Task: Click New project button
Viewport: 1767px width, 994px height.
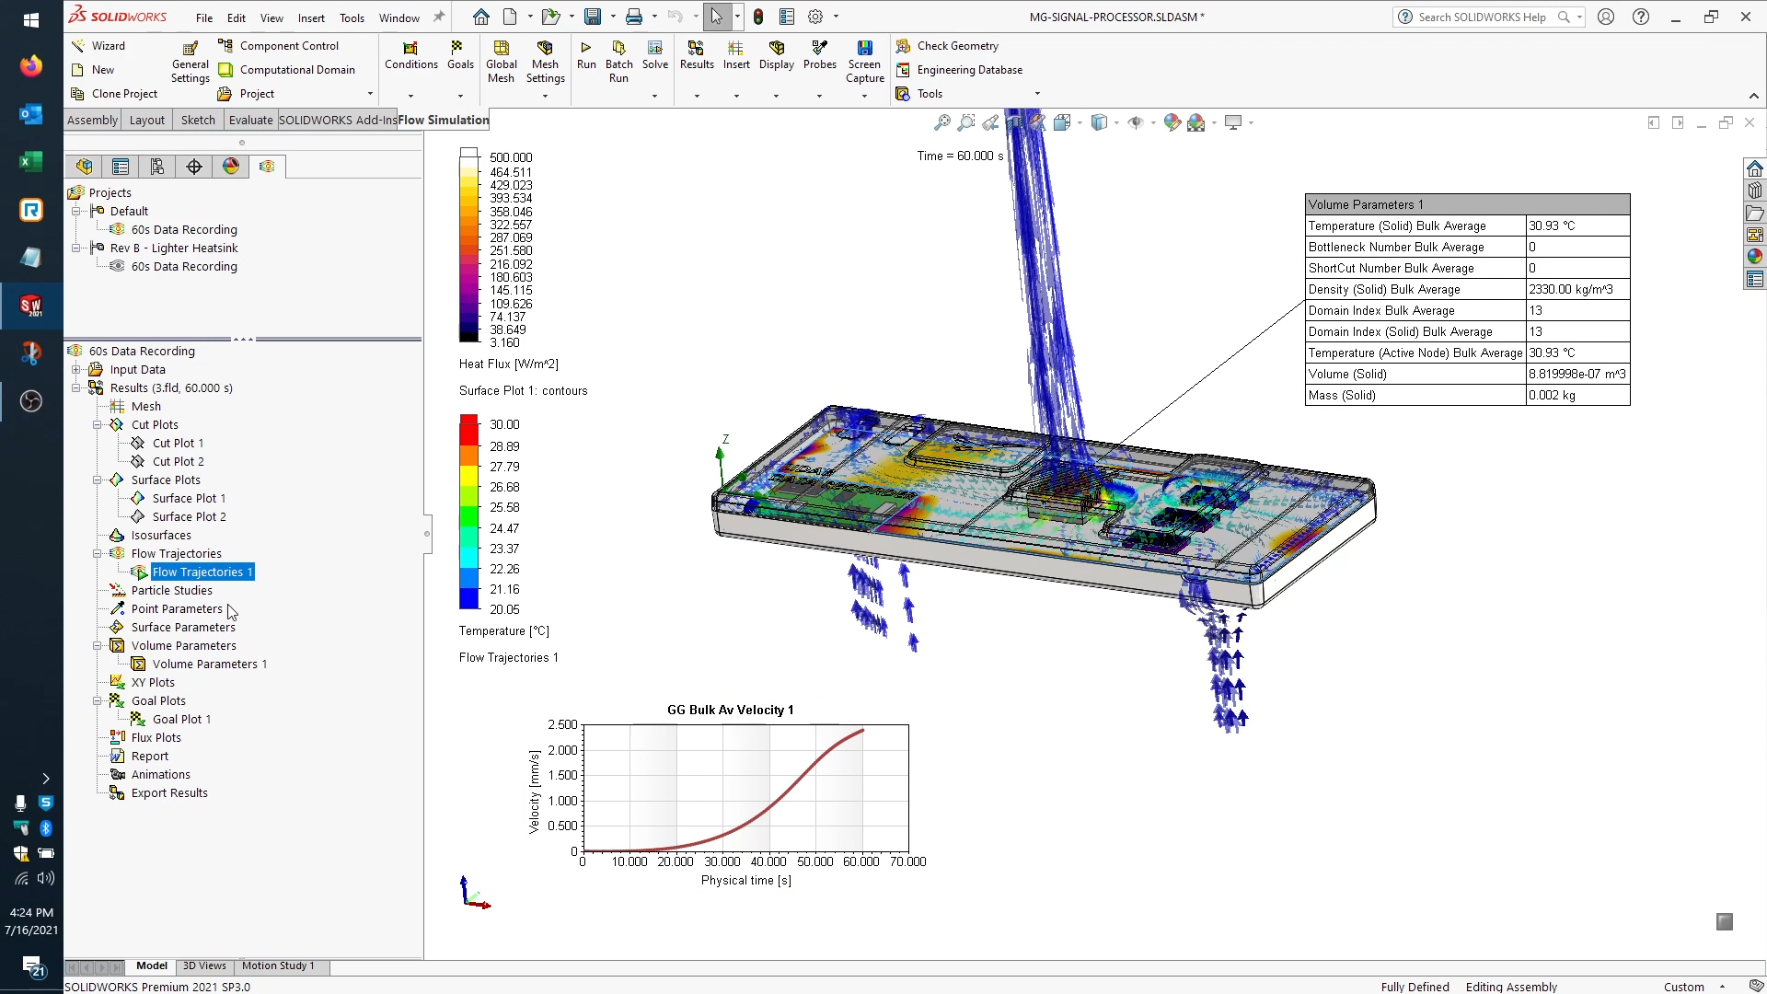Action: (x=93, y=69)
